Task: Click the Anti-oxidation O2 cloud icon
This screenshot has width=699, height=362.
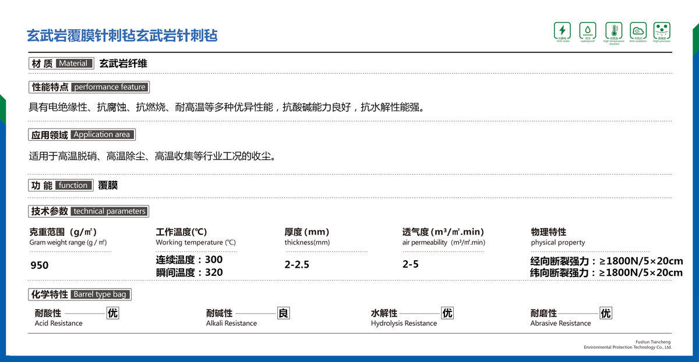Action: point(638,30)
